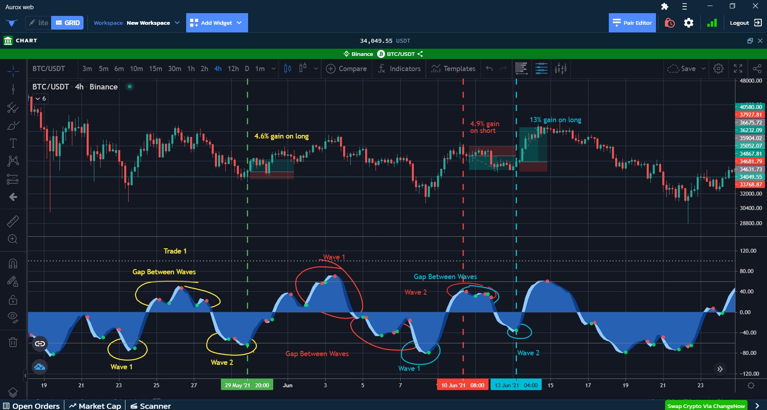Open the Scanner tab

point(151,406)
